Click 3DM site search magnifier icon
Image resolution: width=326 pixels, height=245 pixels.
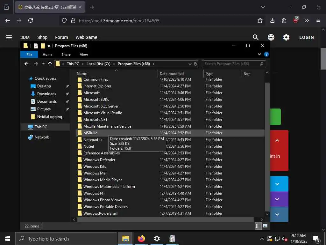tap(256, 37)
